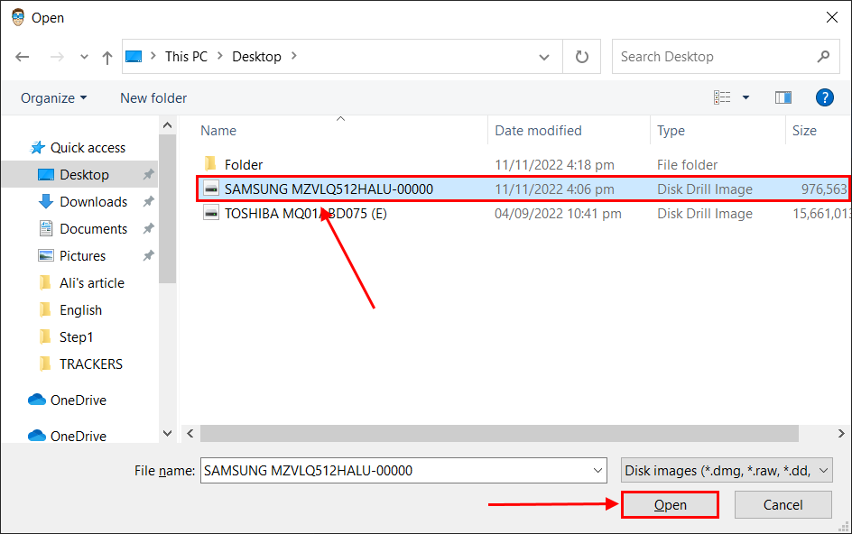Create a New folder
The height and width of the screenshot is (534, 852).
(153, 97)
